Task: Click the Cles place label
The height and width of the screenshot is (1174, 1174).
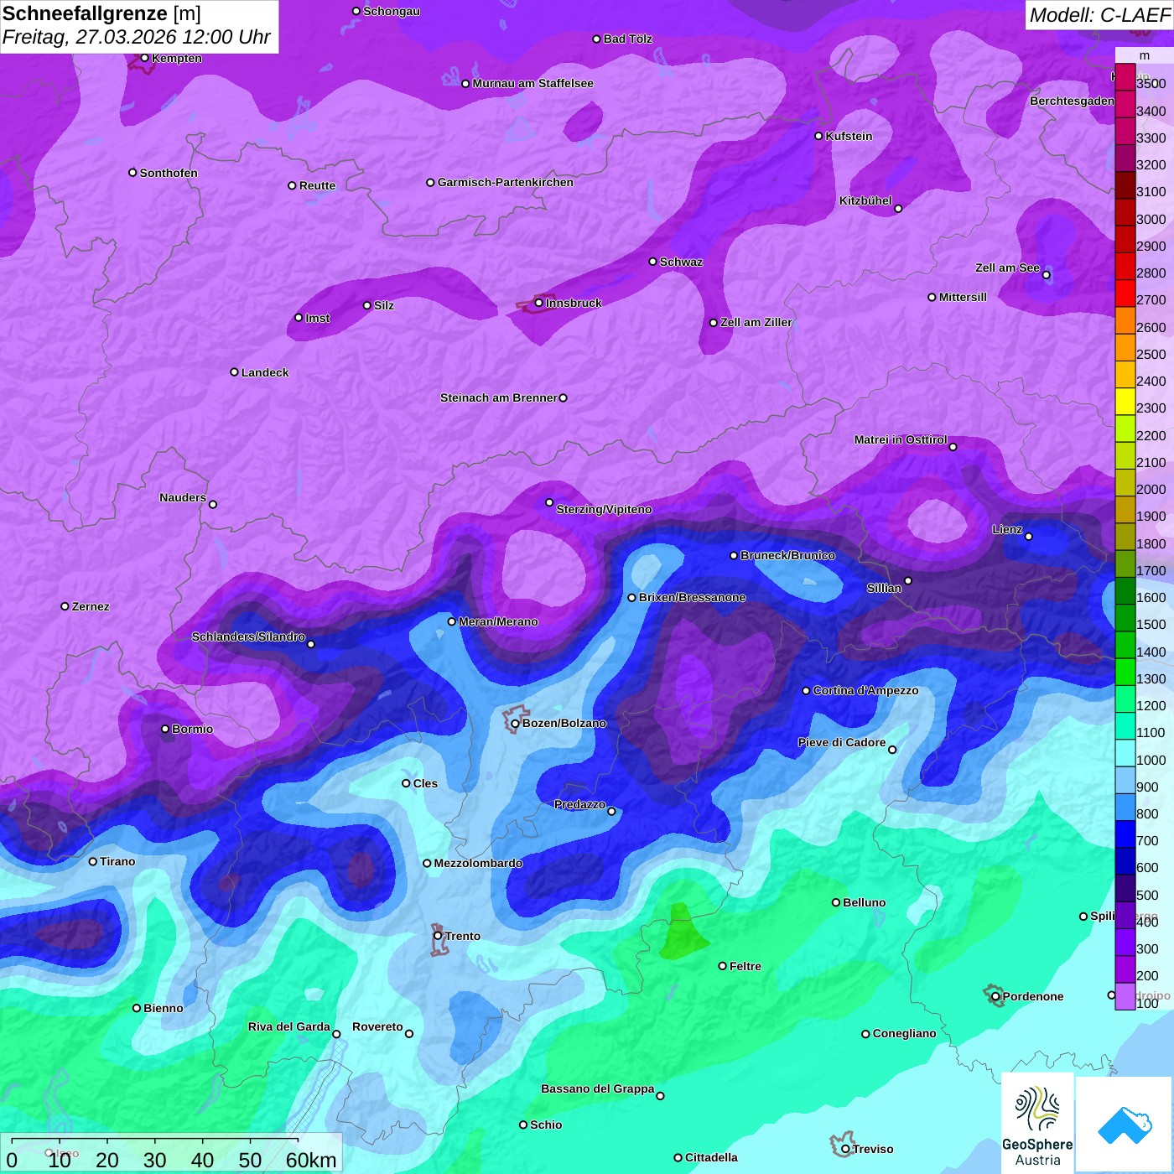Action: pos(425,783)
